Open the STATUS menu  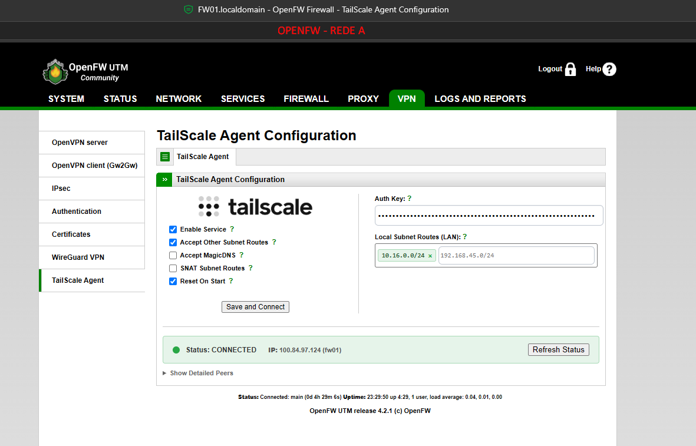[120, 98]
